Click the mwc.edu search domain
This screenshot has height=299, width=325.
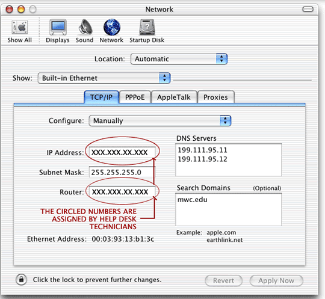point(193,200)
